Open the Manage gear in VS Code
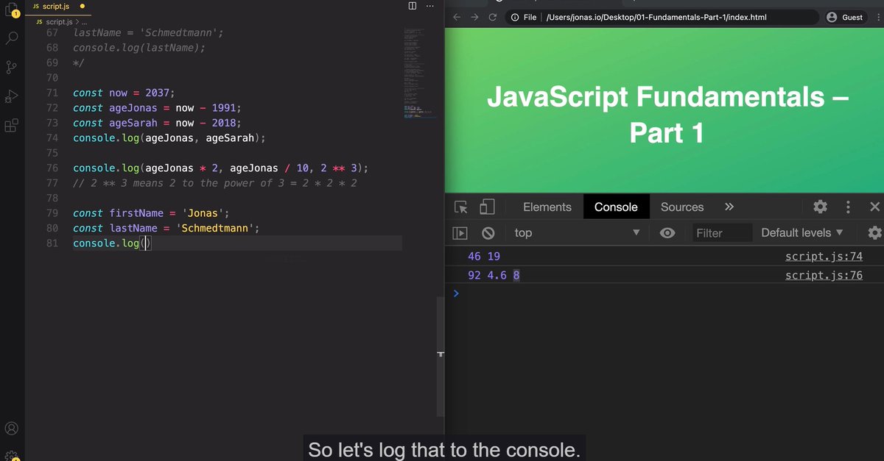 (12, 455)
